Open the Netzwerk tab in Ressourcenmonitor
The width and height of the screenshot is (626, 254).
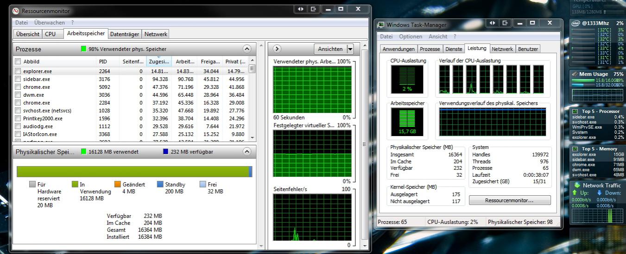click(x=156, y=34)
